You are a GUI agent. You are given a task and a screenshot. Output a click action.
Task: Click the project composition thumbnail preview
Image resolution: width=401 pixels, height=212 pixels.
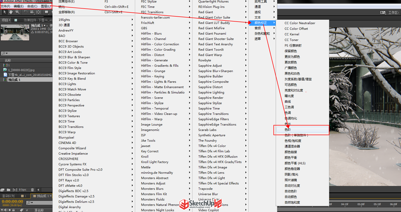[15, 32]
